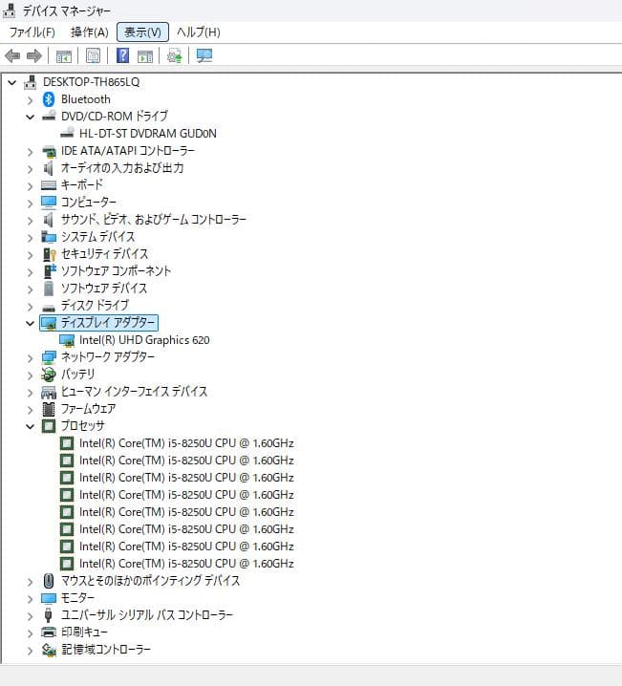Expand オーディオの入力および出力 category

31,169
